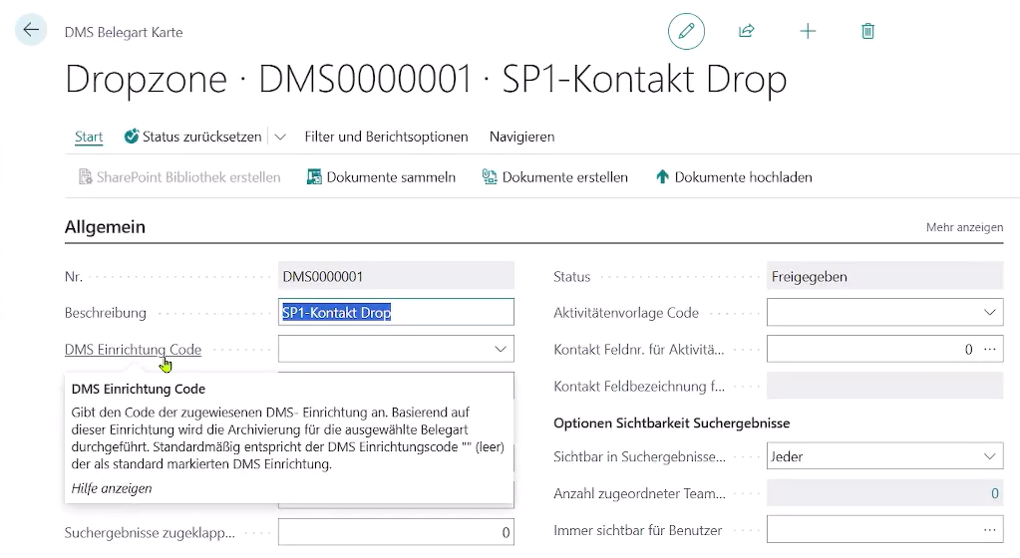Click Dokumente hochladen action
This screenshot has height=558, width=1020.
pyautogui.click(x=734, y=177)
